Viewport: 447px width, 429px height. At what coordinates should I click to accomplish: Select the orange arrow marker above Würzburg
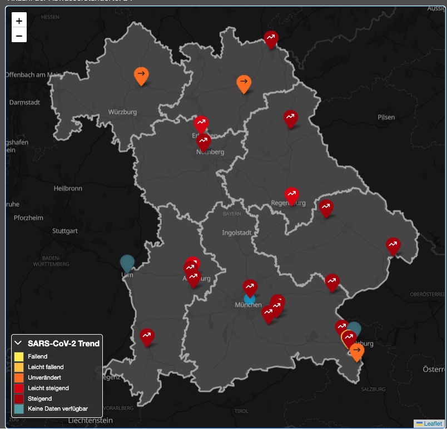coord(141,76)
